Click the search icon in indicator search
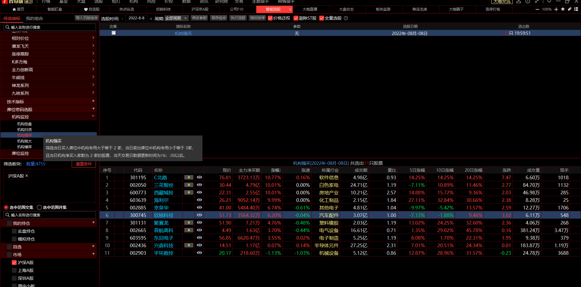This screenshot has height=287, width=581. click(8, 27)
